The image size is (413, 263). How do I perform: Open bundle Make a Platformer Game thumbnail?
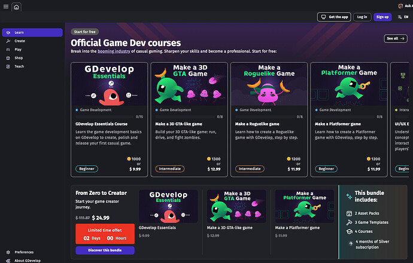point(305,206)
